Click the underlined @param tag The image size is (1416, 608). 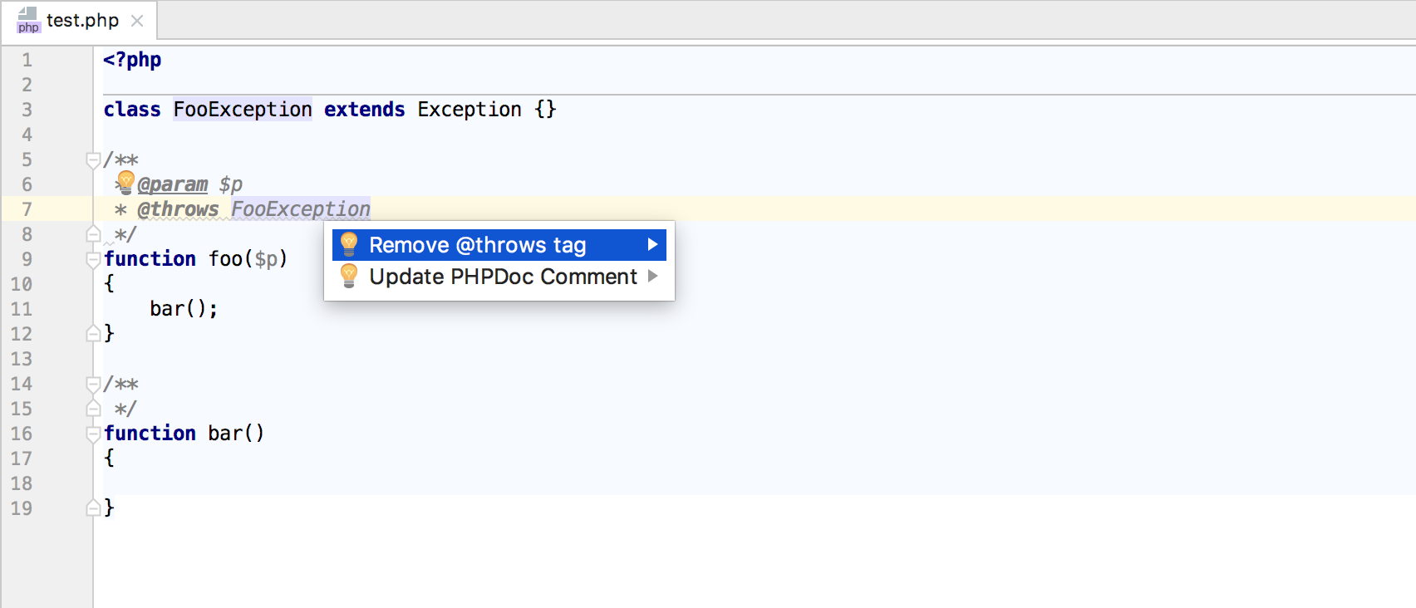coord(173,184)
